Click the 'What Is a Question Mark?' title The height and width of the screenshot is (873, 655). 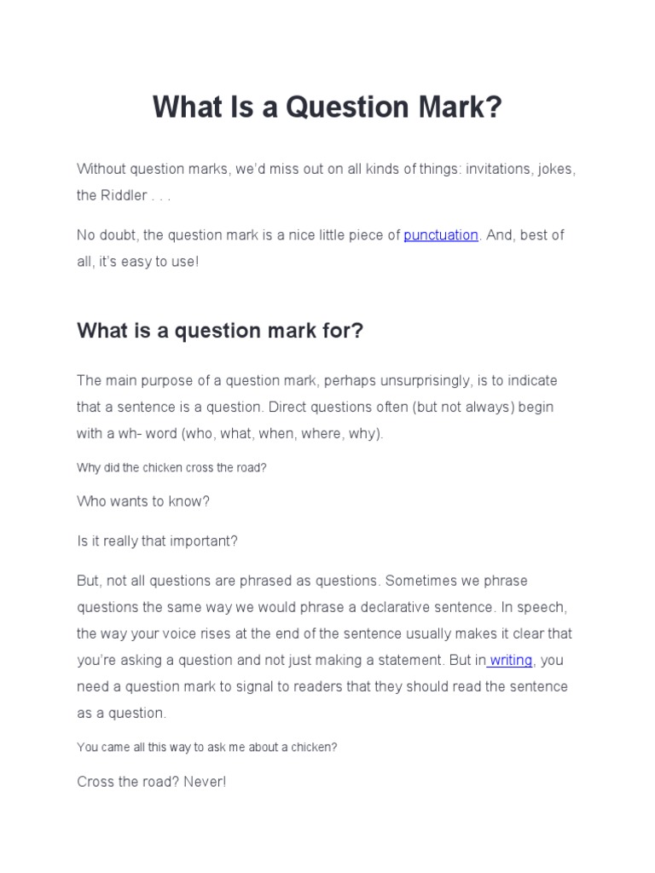click(327, 107)
